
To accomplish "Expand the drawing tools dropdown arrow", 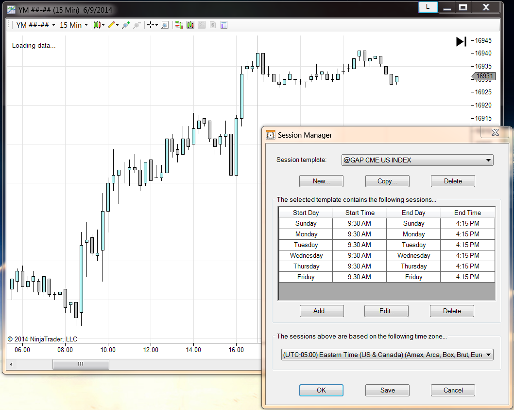I will tap(118, 25).
